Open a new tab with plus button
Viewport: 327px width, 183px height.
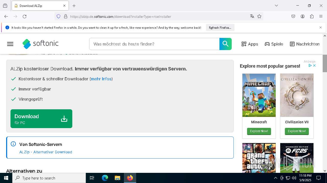(74, 6)
